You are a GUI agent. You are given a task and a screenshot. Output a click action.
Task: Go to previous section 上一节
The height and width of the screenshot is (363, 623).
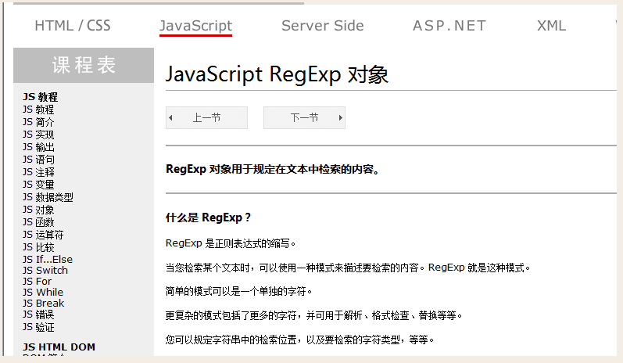(206, 118)
